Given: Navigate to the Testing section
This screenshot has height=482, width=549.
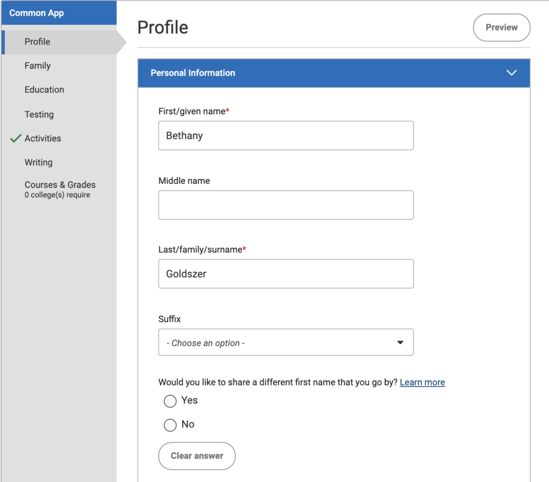Looking at the screenshot, I should pyautogui.click(x=39, y=114).
